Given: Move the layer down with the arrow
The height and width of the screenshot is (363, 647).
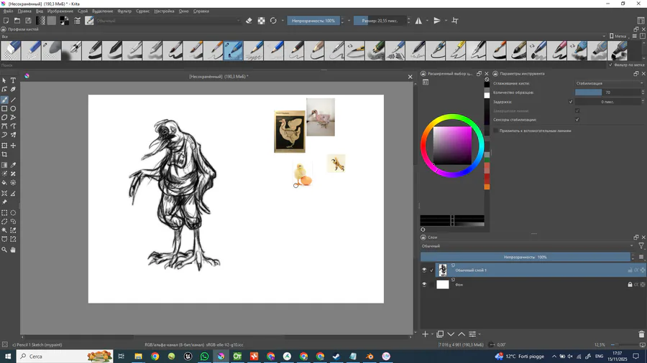Looking at the screenshot, I should [x=451, y=334].
